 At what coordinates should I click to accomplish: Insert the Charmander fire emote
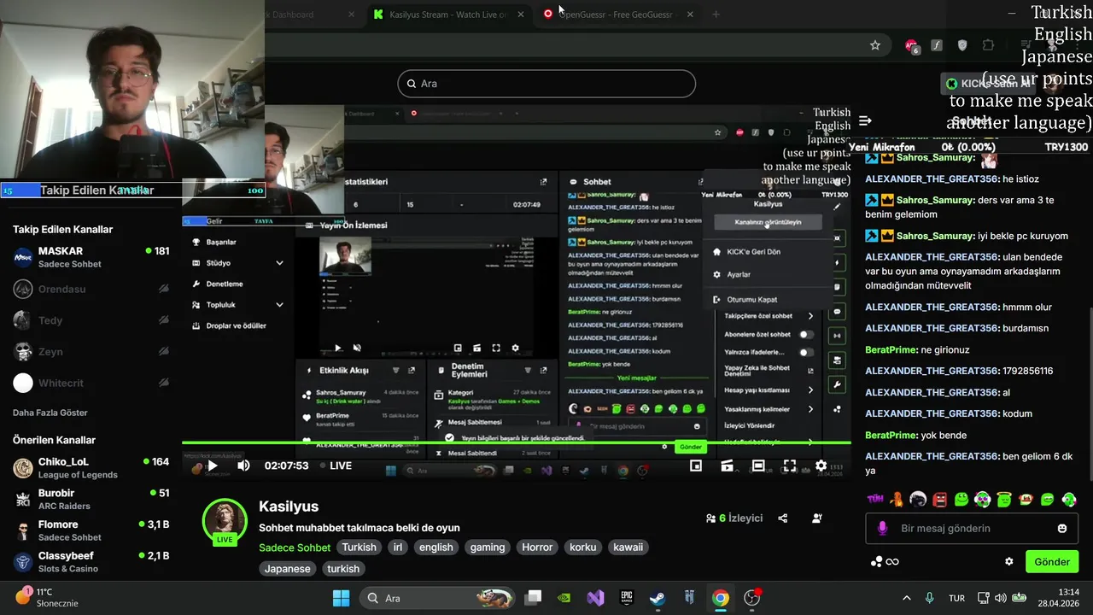point(897,499)
